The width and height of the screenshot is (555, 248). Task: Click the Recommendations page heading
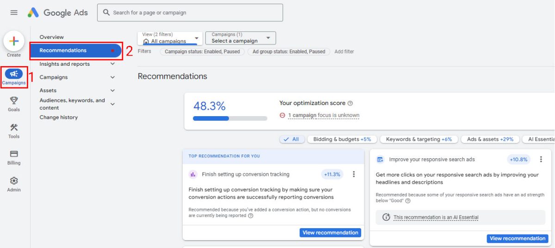click(173, 76)
